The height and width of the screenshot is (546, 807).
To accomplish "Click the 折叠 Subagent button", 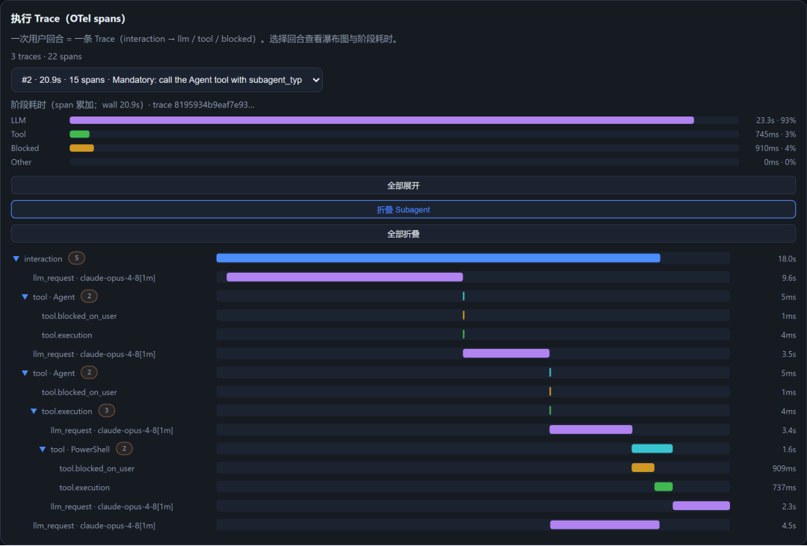I will click(x=403, y=209).
